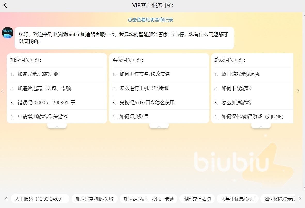Click the biubiu bot avatar
305x208 pixels.
tap(7, 33)
